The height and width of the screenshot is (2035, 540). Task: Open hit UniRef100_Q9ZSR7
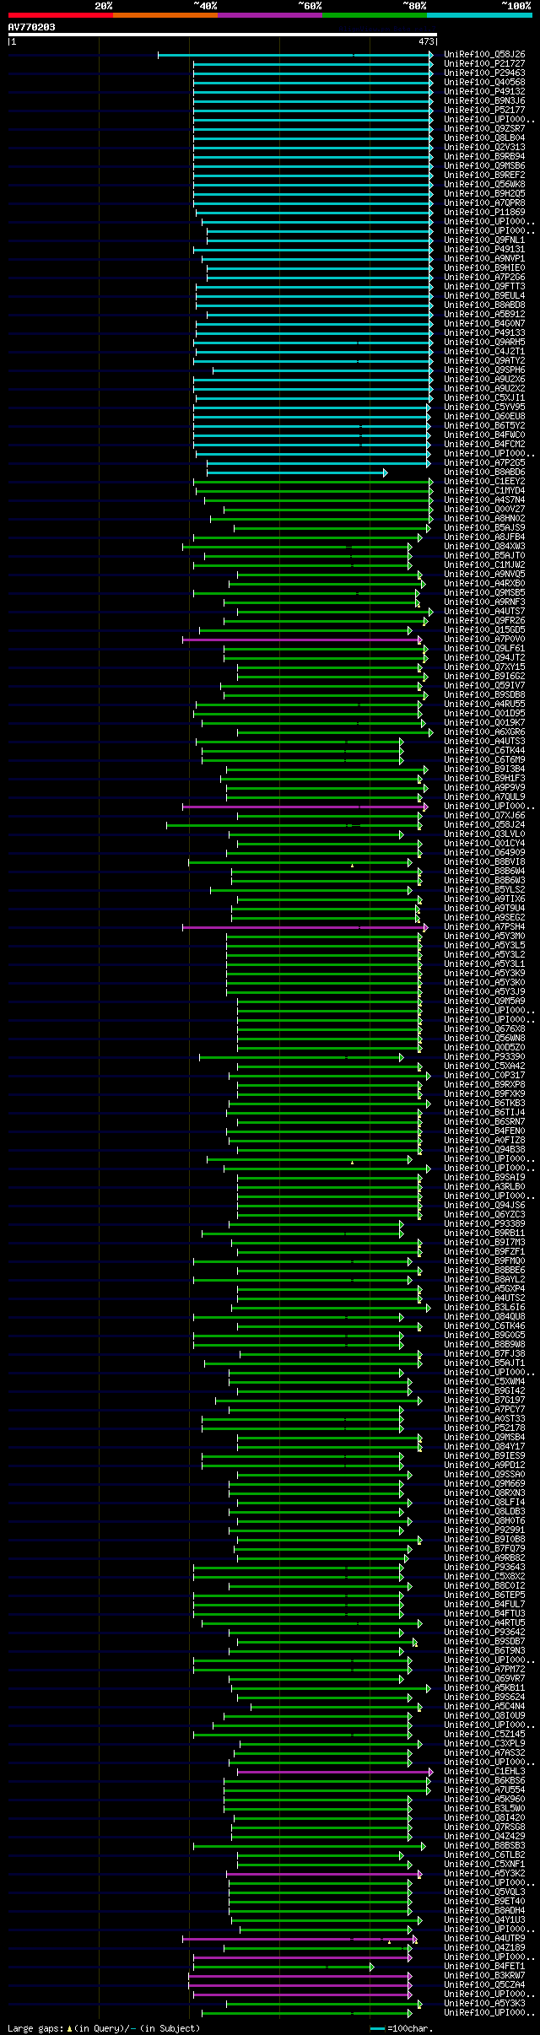point(484,128)
